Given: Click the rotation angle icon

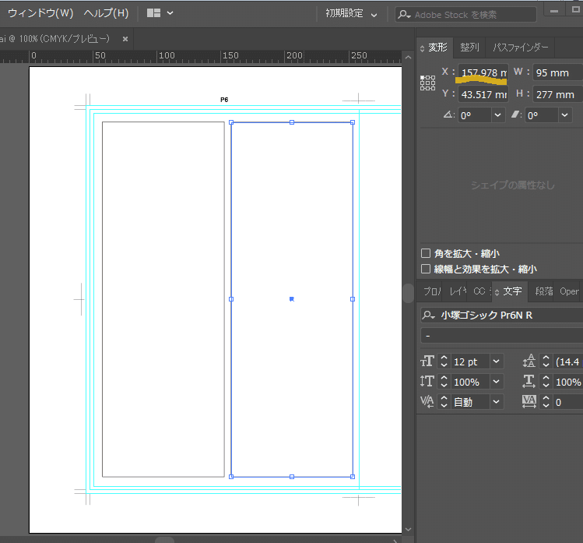Looking at the screenshot, I should (x=447, y=115).
